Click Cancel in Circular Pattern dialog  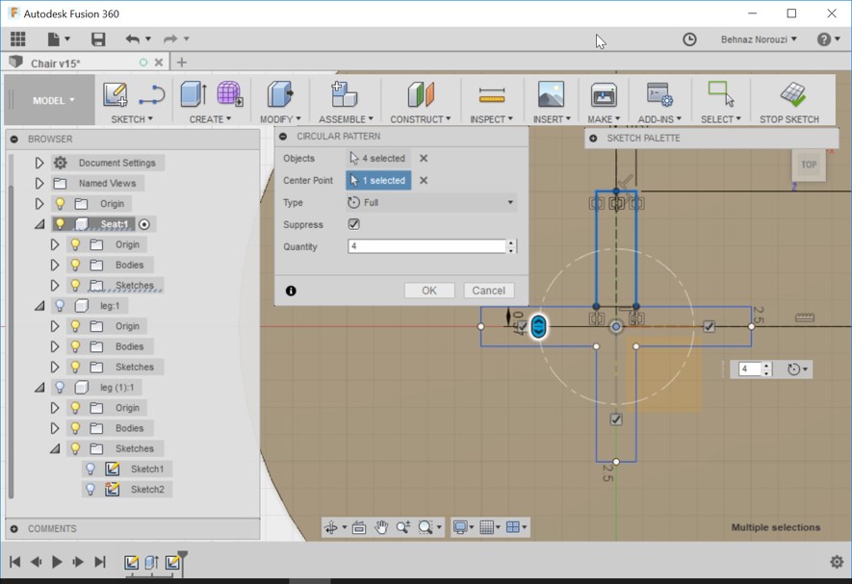(488, 291)
